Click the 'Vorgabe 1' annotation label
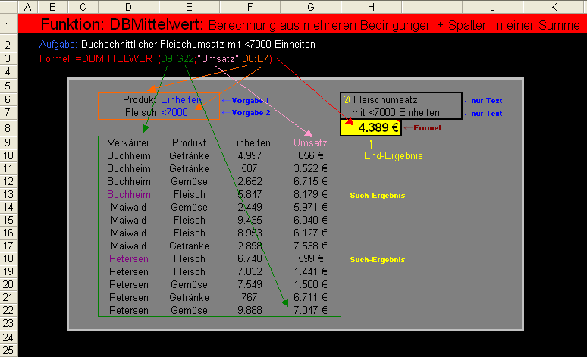The image size is (587, 357). click(x=250, y=100)
